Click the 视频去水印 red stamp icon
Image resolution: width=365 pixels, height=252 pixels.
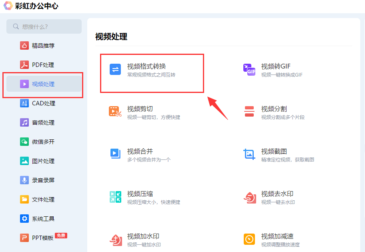click(x=250, y=198)
